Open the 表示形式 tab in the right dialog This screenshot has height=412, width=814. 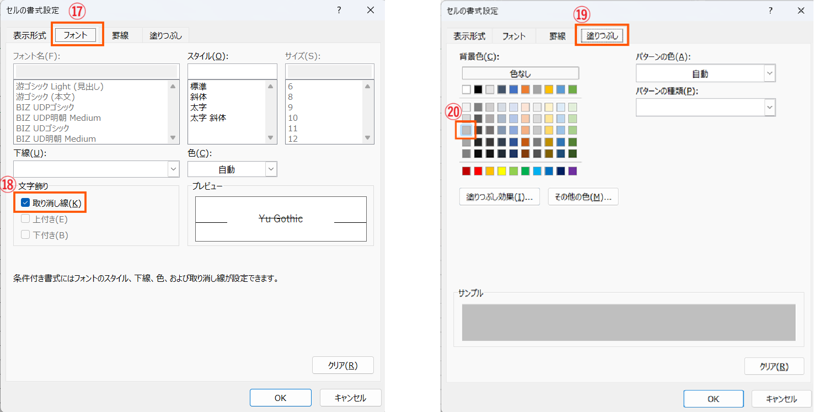point(469,36)
